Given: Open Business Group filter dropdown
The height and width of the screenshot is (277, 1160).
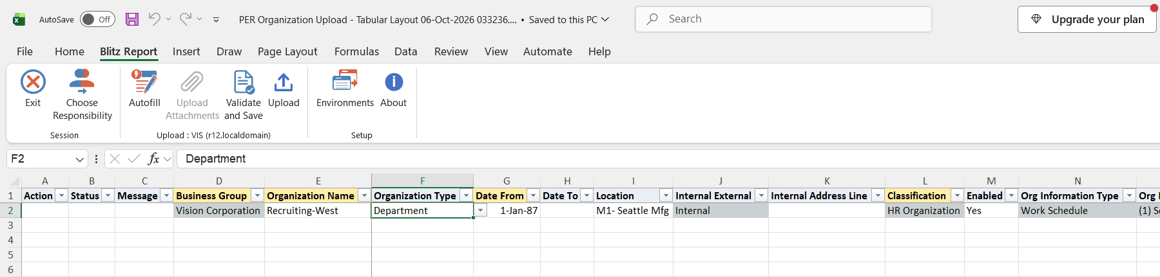Looking at the screenshot, I should [x=257, y=195].
